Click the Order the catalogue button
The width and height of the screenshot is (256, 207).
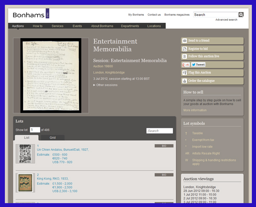(212, 81)
